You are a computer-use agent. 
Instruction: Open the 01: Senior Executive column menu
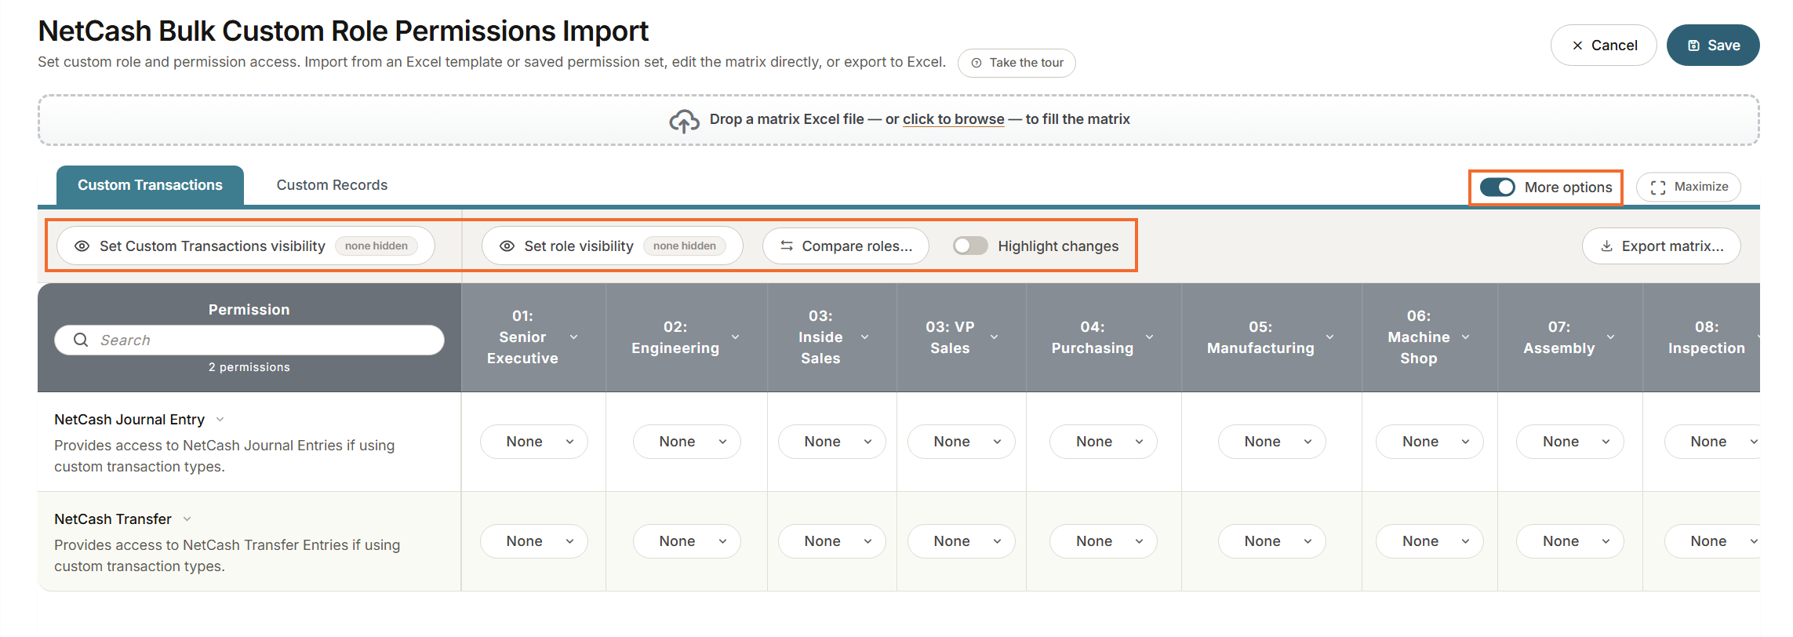pyautogui.click(x=574, y=337)
